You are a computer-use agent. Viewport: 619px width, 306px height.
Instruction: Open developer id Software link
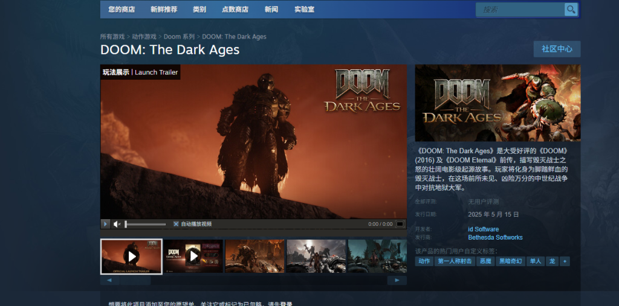coord(483,229)
